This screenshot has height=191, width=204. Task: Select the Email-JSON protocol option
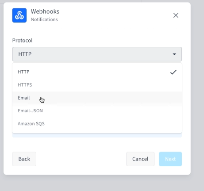pyautogui.click(x=97, y=111)
